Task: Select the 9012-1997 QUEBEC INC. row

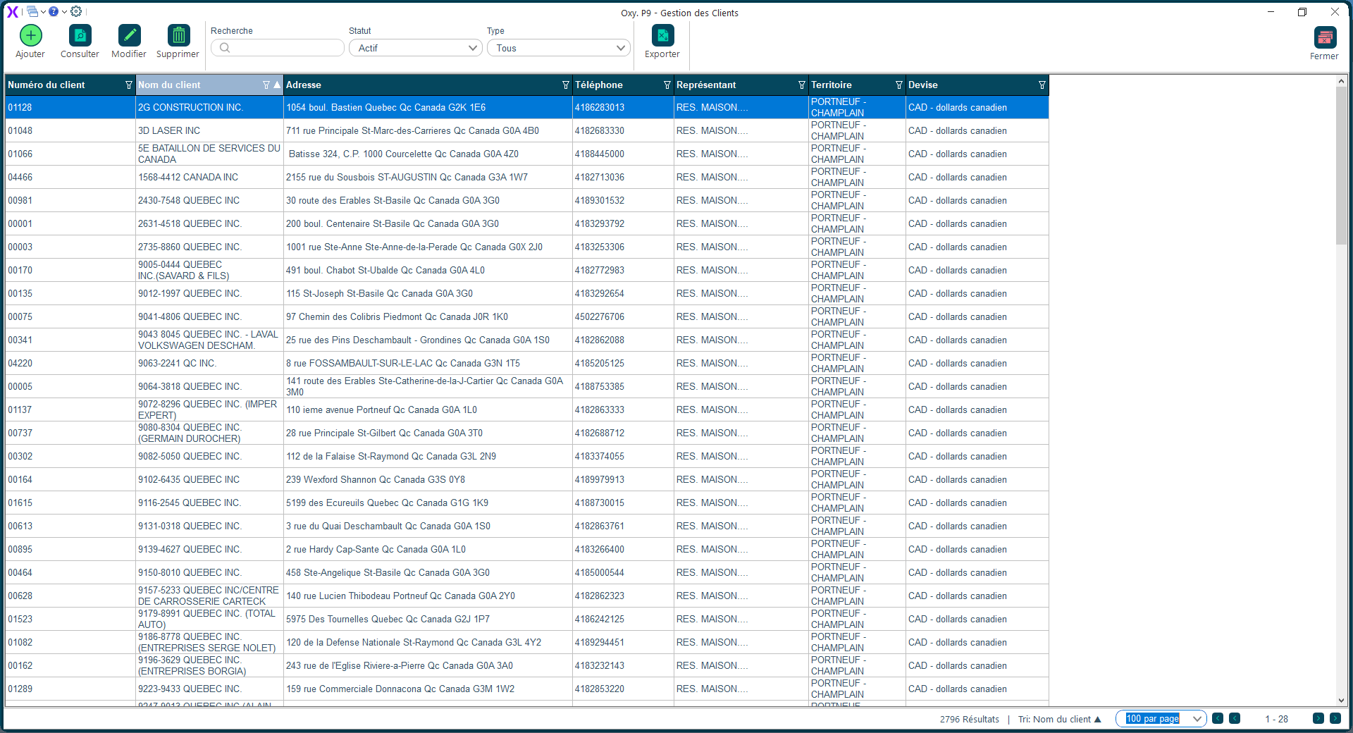Action: click(x=526, y=293)
